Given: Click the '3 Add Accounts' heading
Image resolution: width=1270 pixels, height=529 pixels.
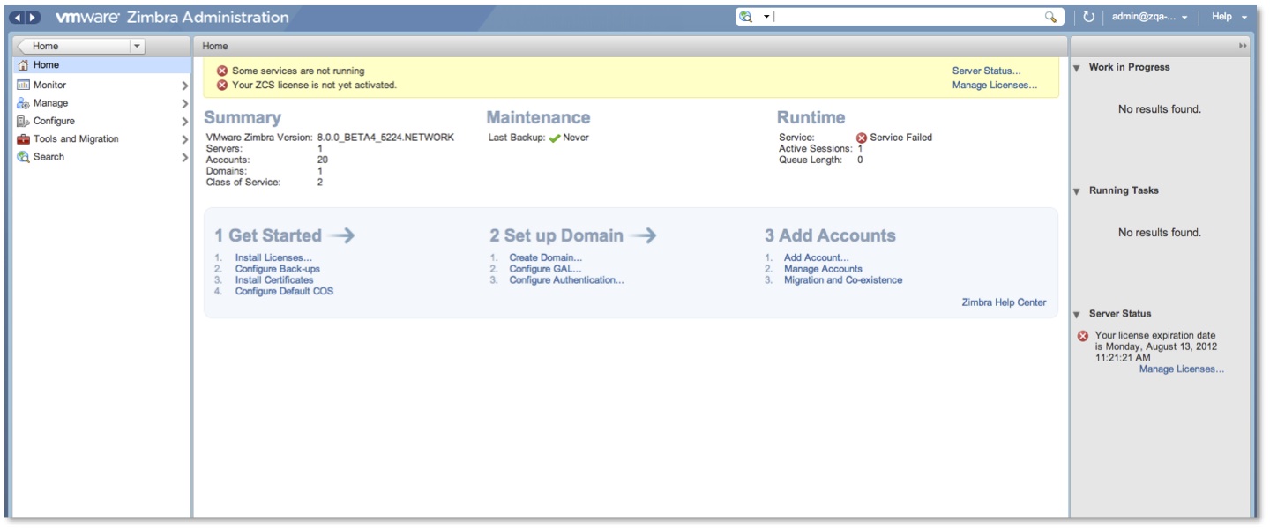Looking at the screenshot, I should 830,235.
